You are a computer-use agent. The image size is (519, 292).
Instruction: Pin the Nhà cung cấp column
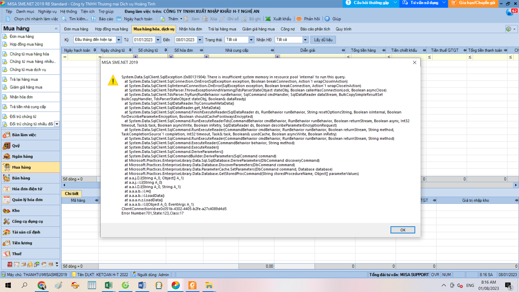272,50
